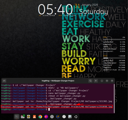Minimize the terminal window
Screen dimensions: 128x120
coord(102,81)
